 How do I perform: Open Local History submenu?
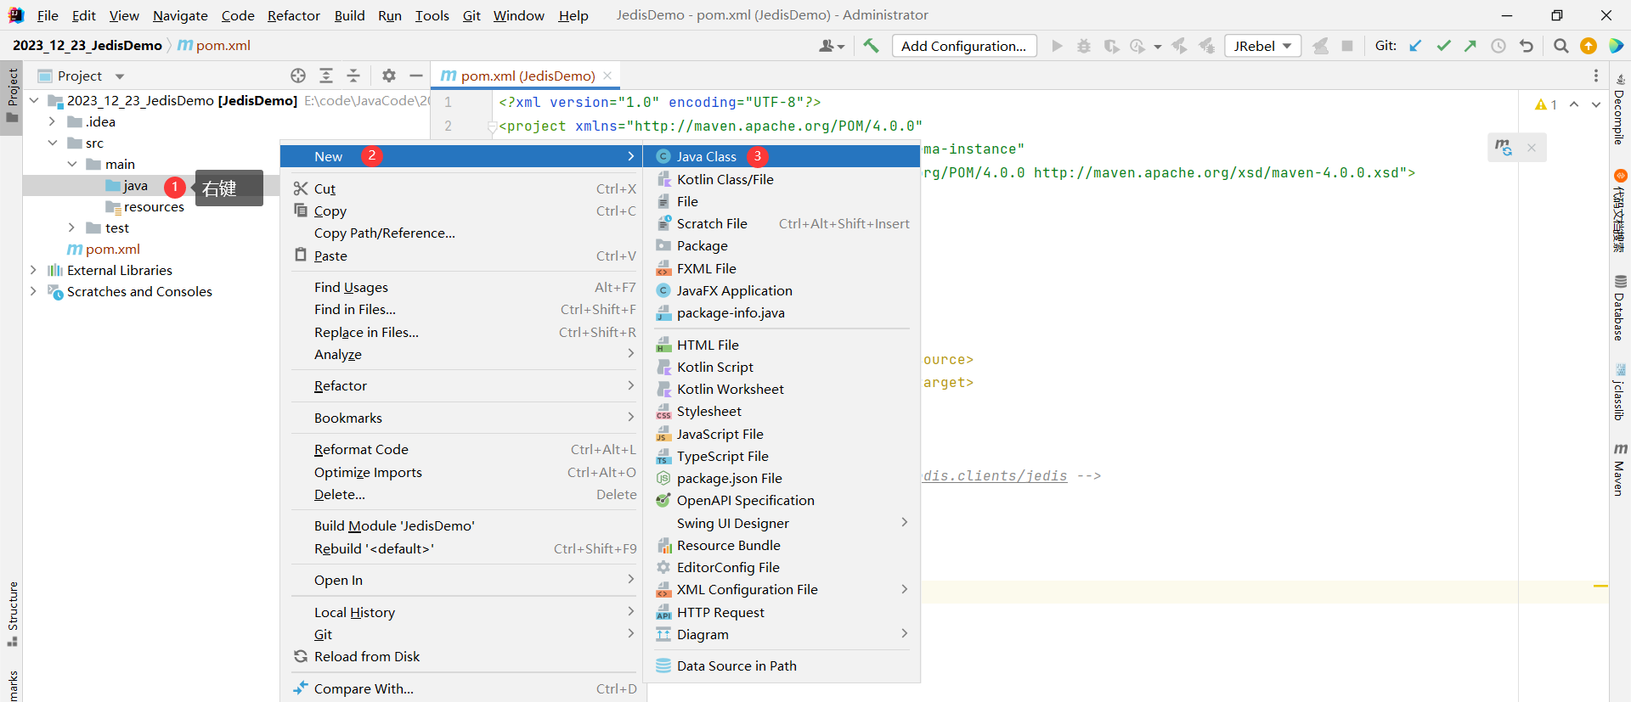tap(464, 612)
